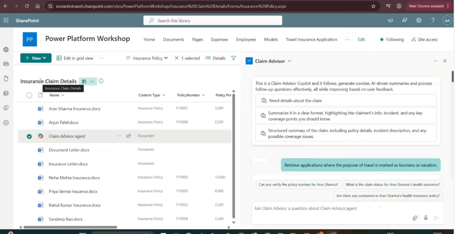This screenshot has height=234, width=455.
Task: Open Site access
Action: (424, 40)
